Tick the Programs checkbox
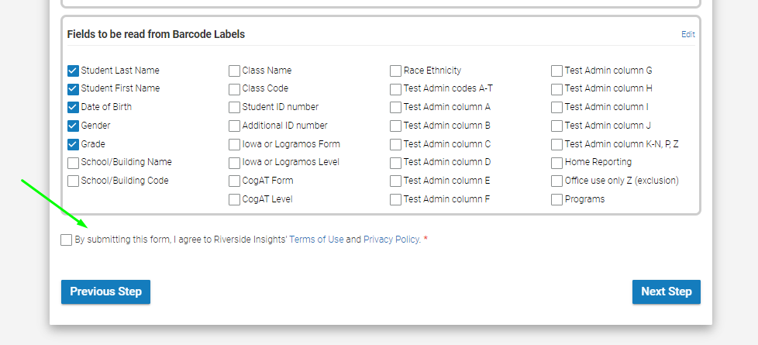 click(x=557, y=199)
